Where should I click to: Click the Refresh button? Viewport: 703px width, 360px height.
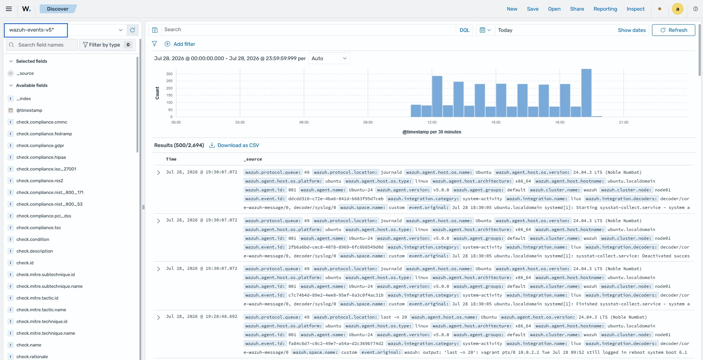(x=673, y=30)
